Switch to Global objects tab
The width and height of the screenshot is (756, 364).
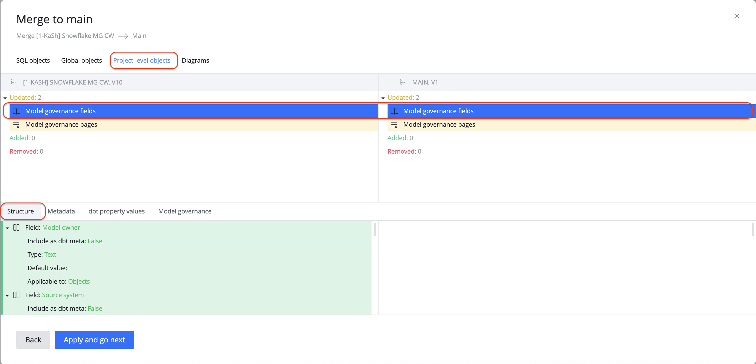point(81,60)
